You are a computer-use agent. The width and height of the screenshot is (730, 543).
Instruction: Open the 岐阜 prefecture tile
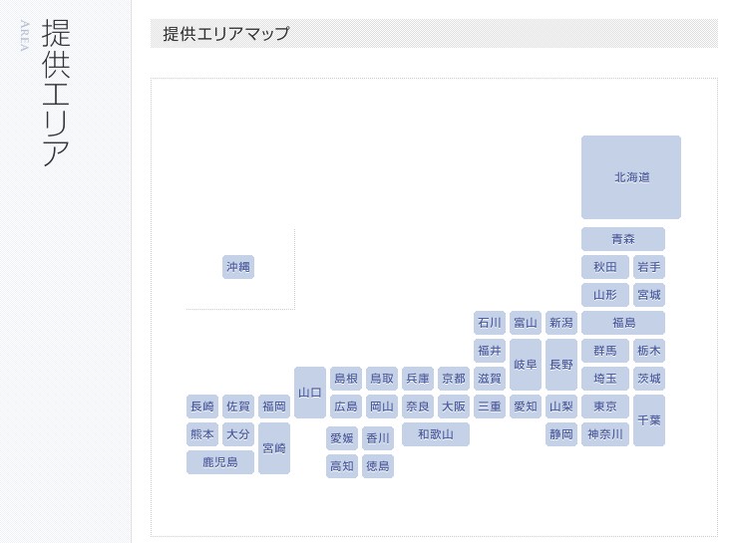coord(526,365)
